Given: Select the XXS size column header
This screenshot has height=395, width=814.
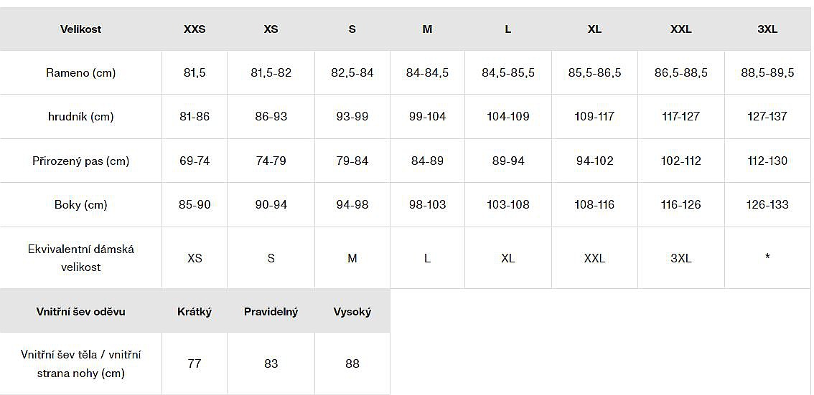Looking at the screenshot, I should pos(195,29).
